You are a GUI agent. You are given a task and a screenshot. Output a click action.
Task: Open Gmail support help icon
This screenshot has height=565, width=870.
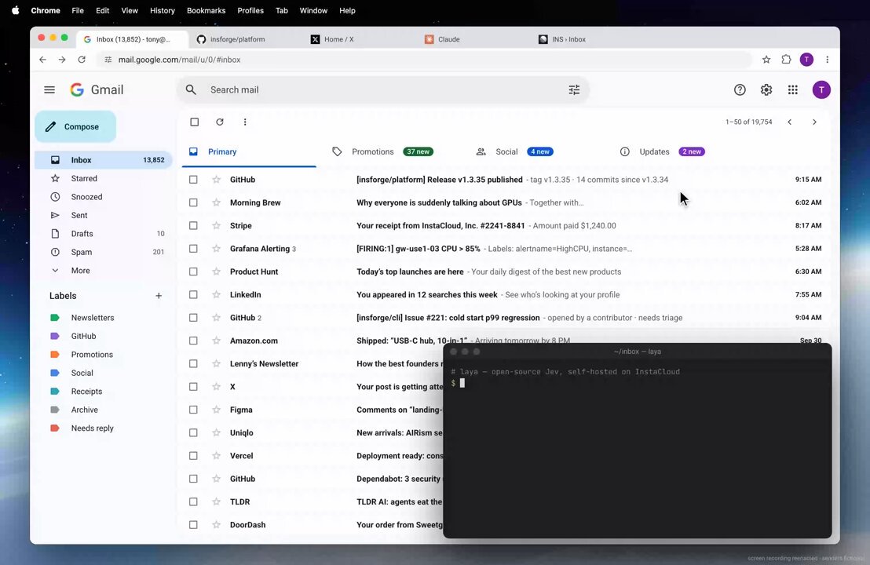740,89
